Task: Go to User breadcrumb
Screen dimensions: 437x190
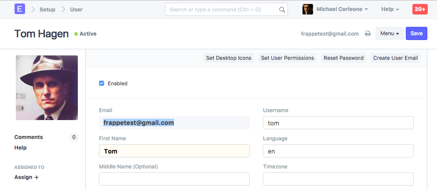Action: (76, 9)
